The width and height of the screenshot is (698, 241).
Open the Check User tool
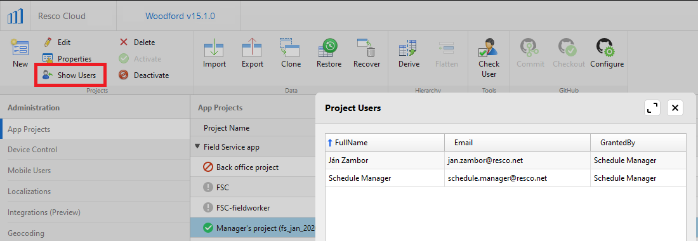[x=489, y=58]
